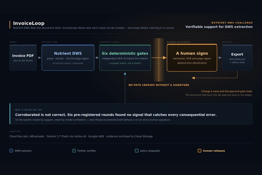Click 'source document' caption
Viewport: 262px width, 175px height.
tap(23, 61)
